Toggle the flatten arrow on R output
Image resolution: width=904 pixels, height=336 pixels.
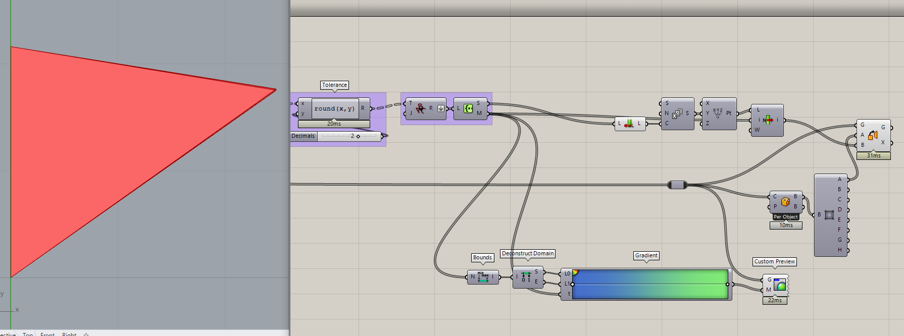pyautogui.click(x=441, y=108)
